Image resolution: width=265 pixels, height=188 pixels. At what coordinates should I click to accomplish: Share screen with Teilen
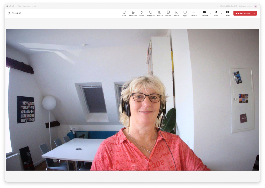click(x=227, y=13)
